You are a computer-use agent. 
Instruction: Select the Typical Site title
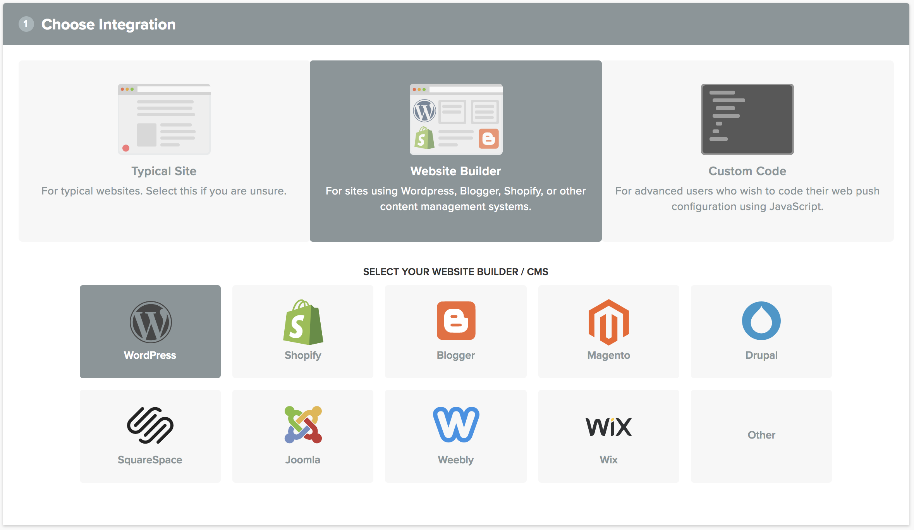pyautogui.click(x=164, y=171)
